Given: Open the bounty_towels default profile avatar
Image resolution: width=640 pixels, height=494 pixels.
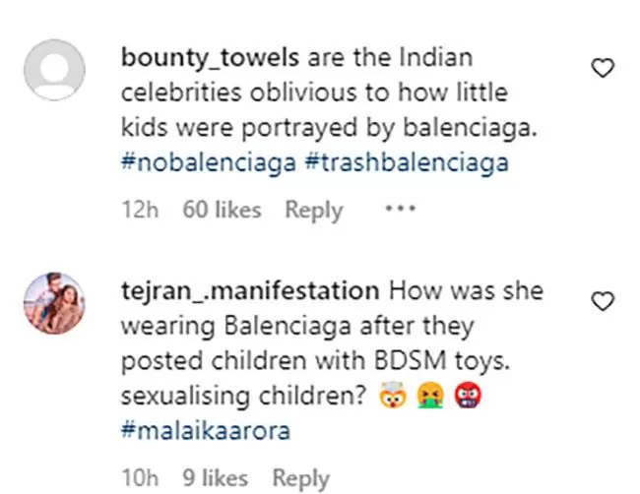Looking at the screenshot, I should pos(54,70).
